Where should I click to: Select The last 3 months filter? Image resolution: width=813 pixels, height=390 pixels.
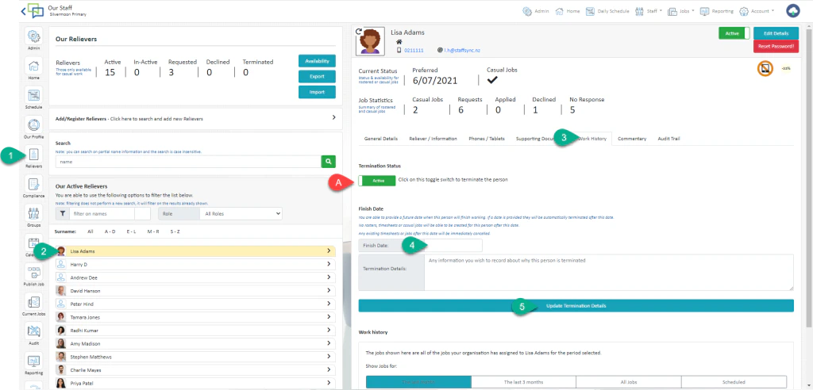[x=524, y=382]
